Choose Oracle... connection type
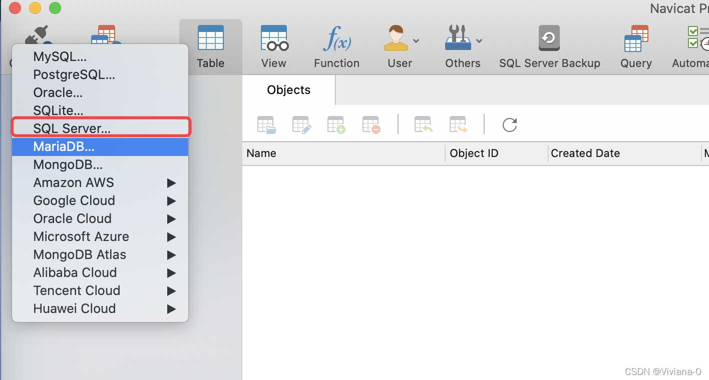Viewport: 709px width, 380px height. [x=100, y=93]
